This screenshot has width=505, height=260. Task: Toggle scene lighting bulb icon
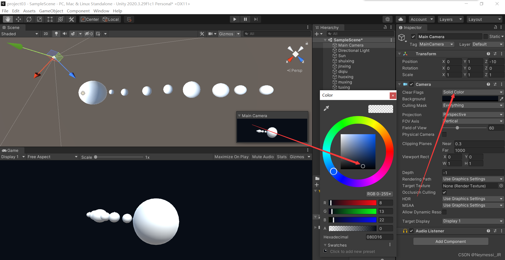point(56,34)
